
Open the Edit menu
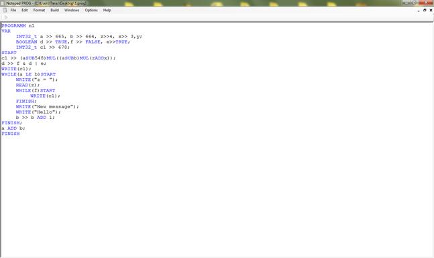pyautogui.click(x=25, y=10)
